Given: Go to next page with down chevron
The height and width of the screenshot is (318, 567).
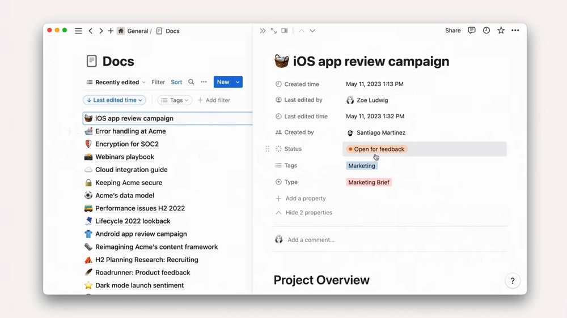Looking at the screenshot, I should (x=312, y=31).
